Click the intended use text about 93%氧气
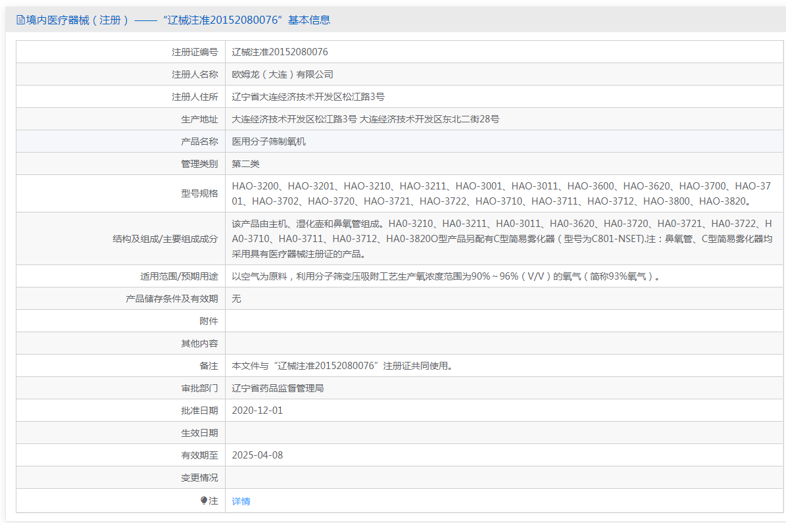 (445, 276)
